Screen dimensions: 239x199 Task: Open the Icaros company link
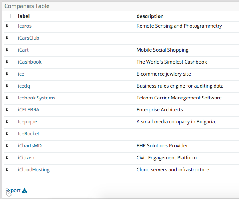25,26
